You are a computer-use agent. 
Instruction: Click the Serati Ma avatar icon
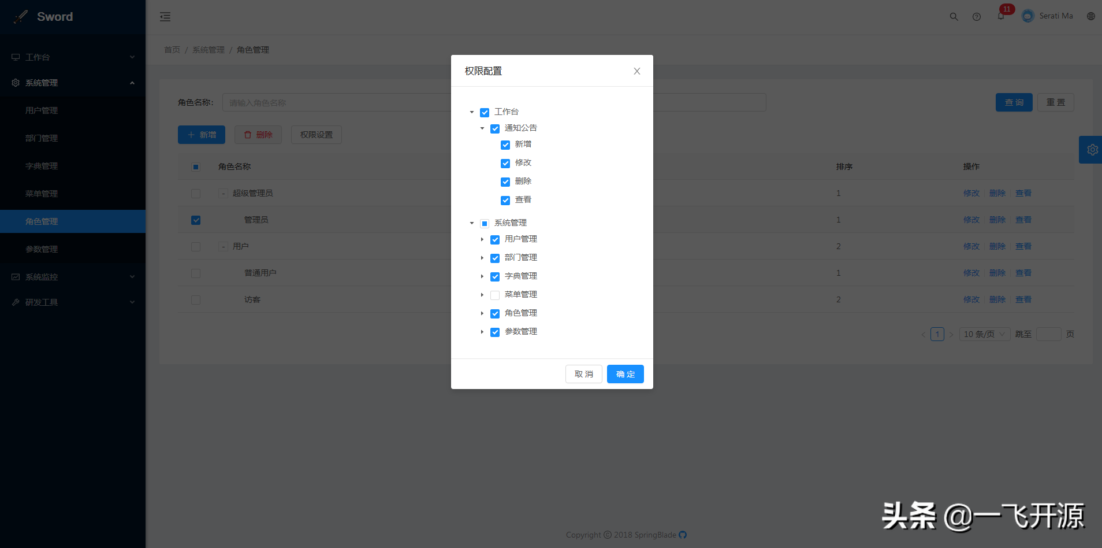tap(1028, 16)
